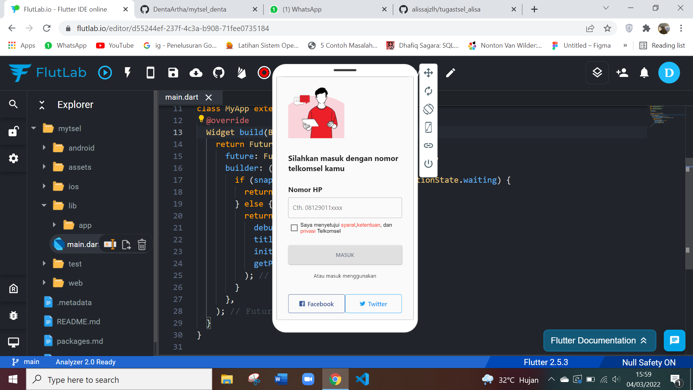The width and height of the screenshot is (693, 390).
Task: Refresh the emulator with the reload icon
Action: point(428,91)
